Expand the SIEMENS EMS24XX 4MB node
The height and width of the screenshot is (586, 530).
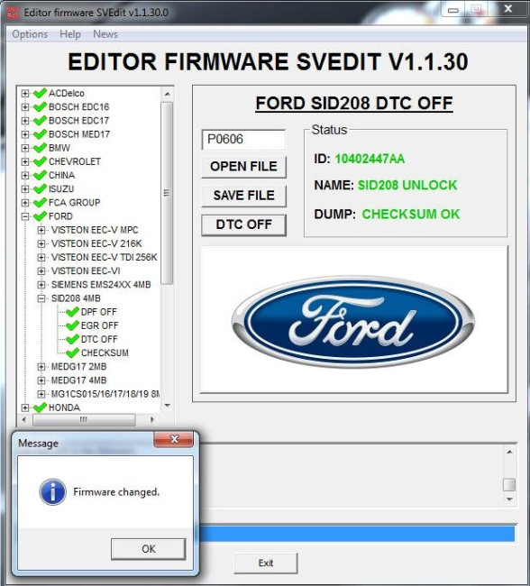coord(41,284)
